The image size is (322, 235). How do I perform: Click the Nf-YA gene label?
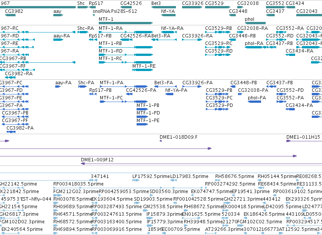[168, 11]
